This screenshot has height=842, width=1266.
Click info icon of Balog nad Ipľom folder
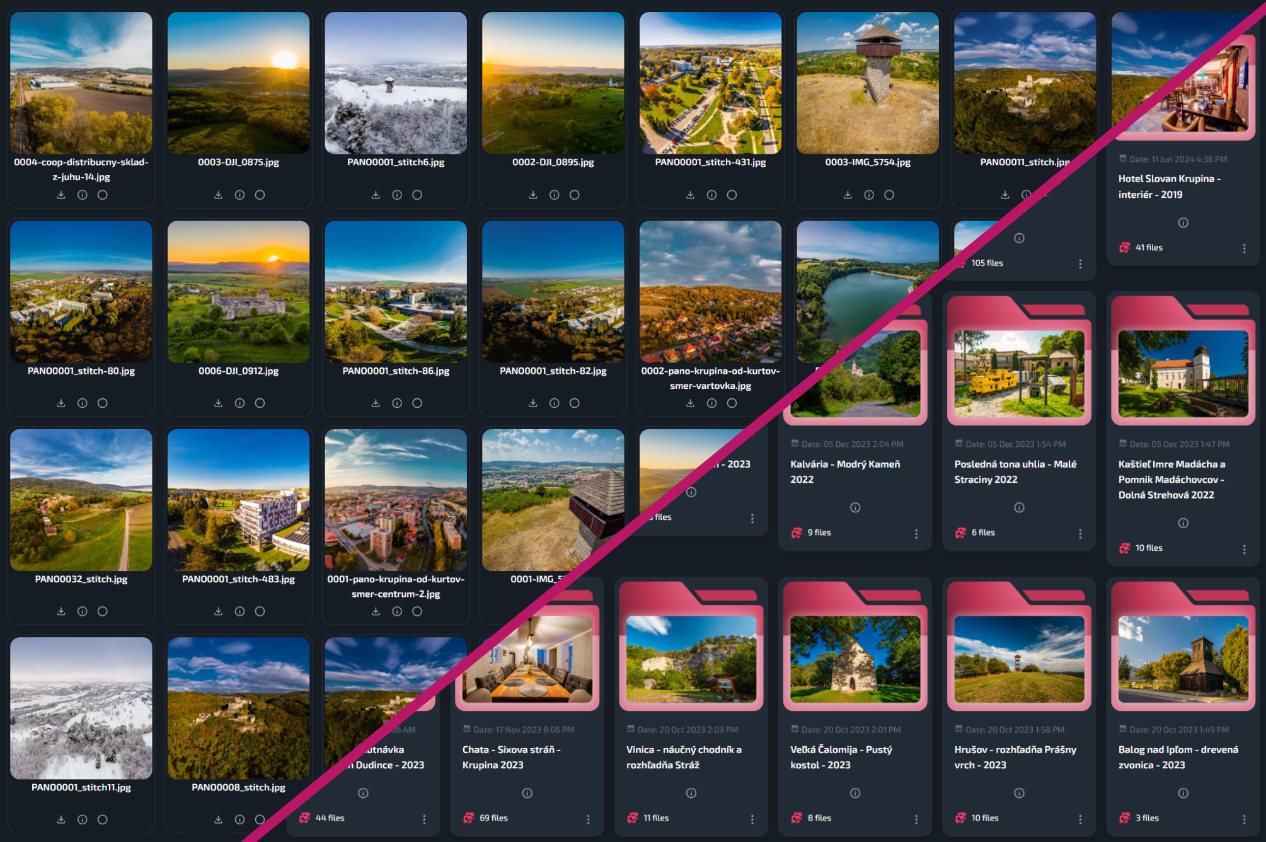1183,793
